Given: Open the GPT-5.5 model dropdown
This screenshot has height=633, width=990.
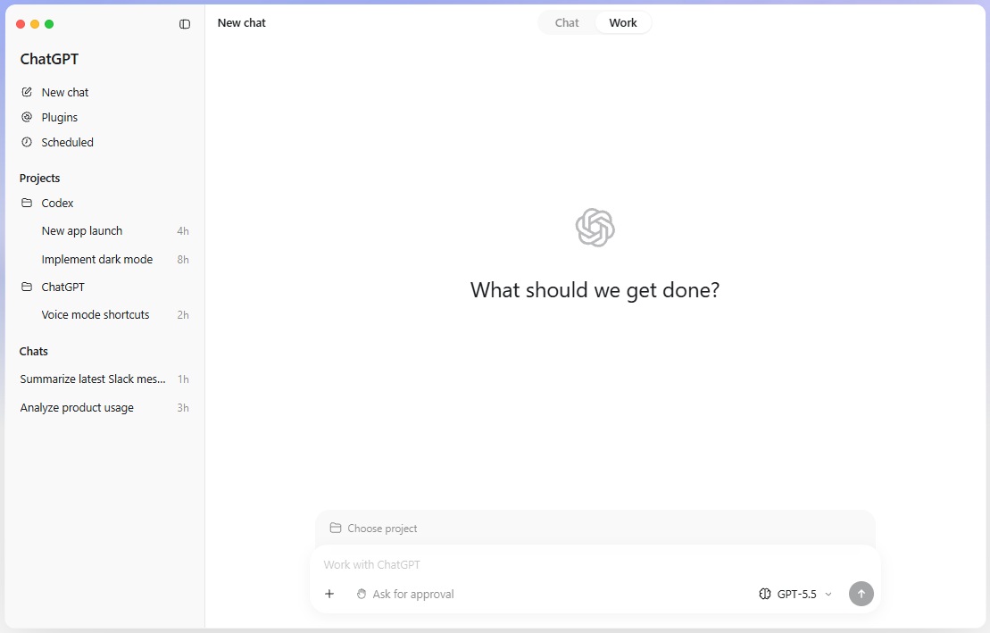Looking at the screenshot, I should click(x=795, y=594).
